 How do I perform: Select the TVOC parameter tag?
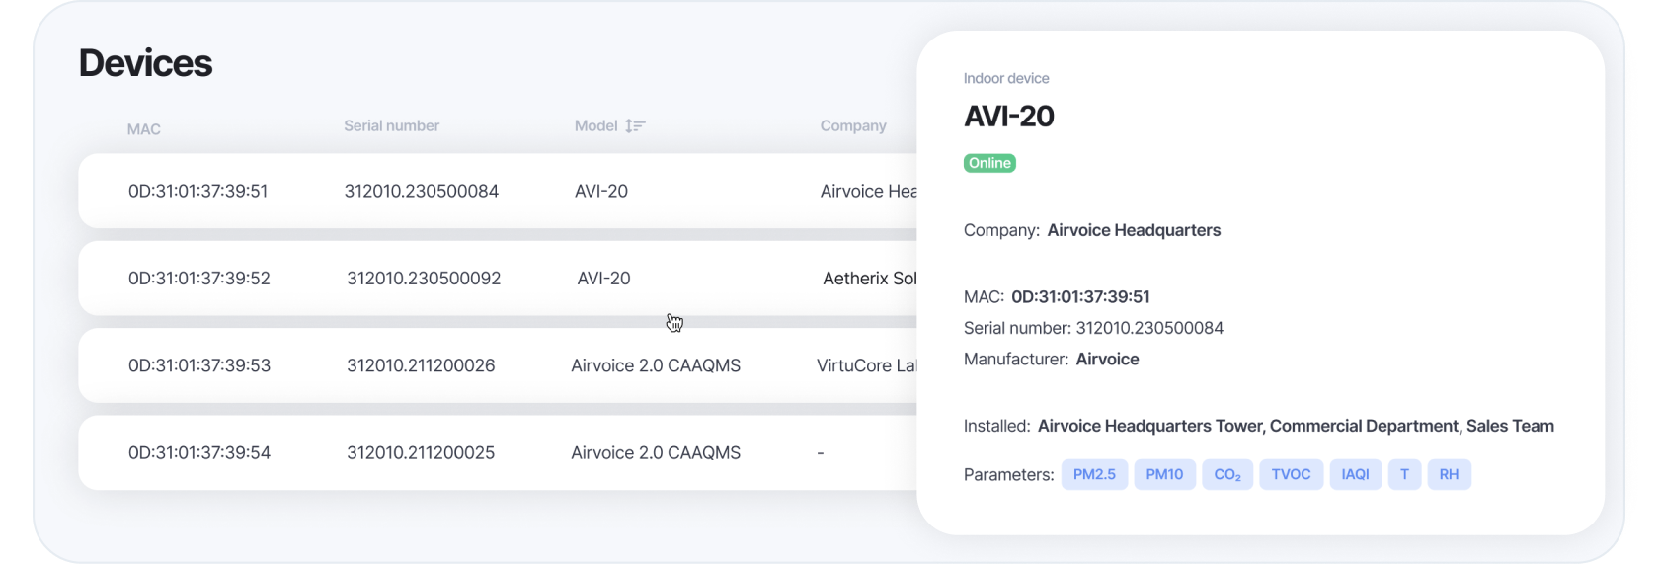click(1291, 475)
